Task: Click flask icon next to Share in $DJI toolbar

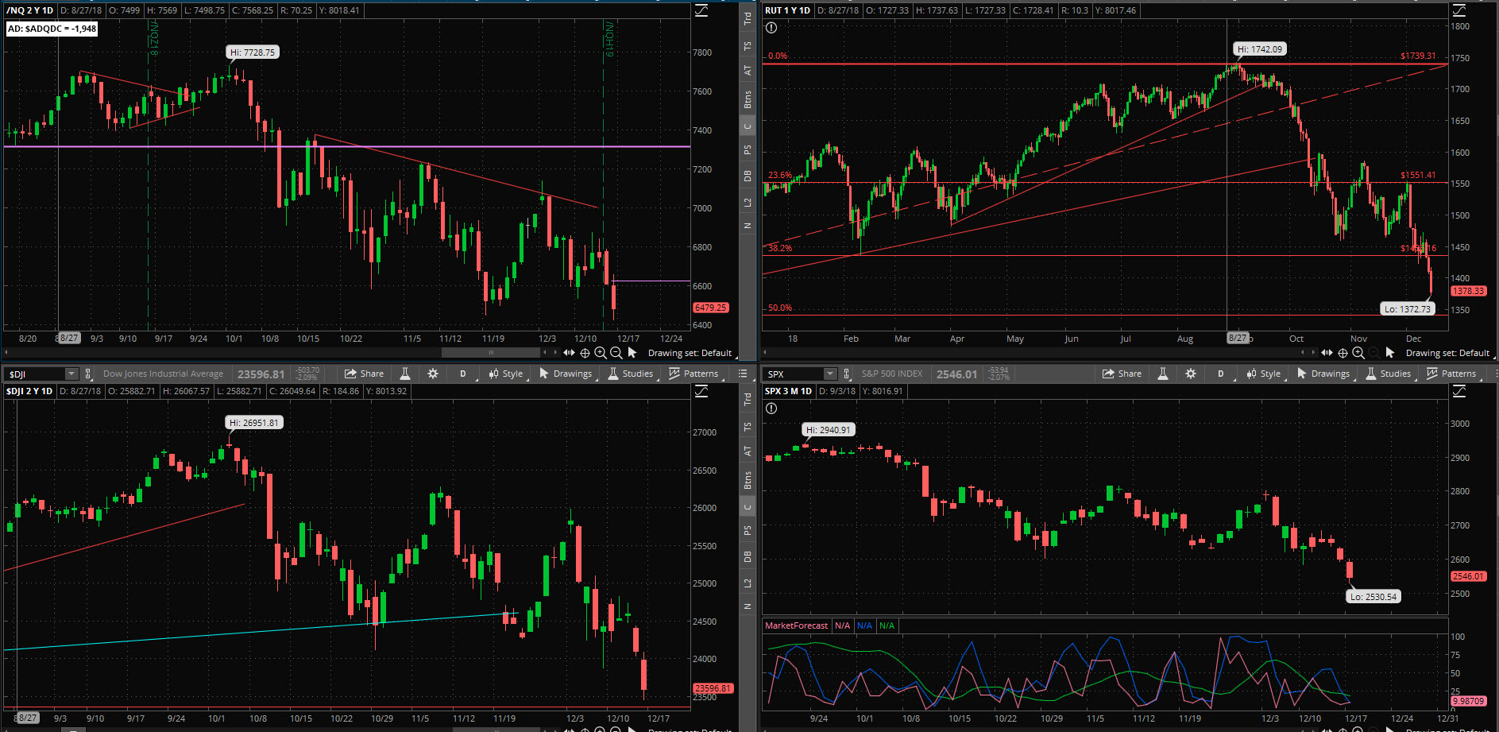Action: [x=404, y=374]
